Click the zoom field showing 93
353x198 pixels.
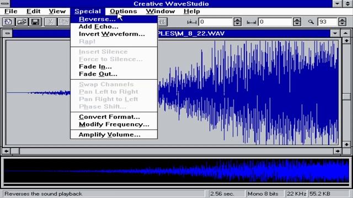(x=328, y=22)
